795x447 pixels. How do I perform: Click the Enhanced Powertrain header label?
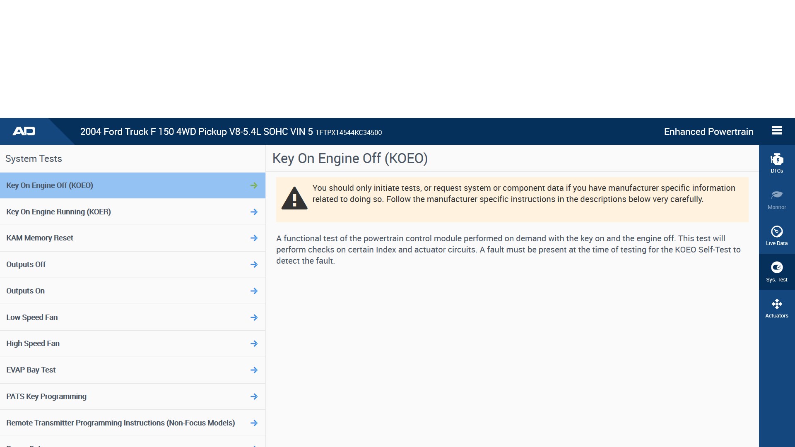click(708, 132)
